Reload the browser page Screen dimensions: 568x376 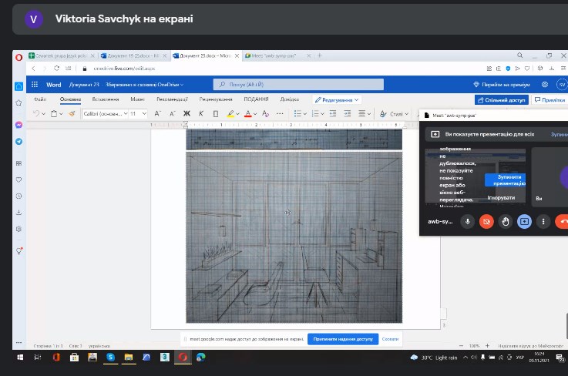[x=56, y=68]
